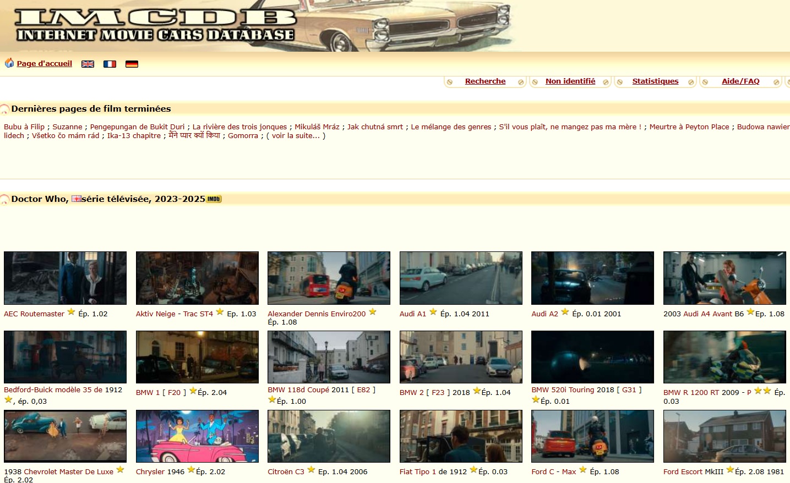Click the star next to Aktiv Neige Trac ST4
Image resolution: width=790 pixels, height=483 pixels.
[x=220, y=312]
